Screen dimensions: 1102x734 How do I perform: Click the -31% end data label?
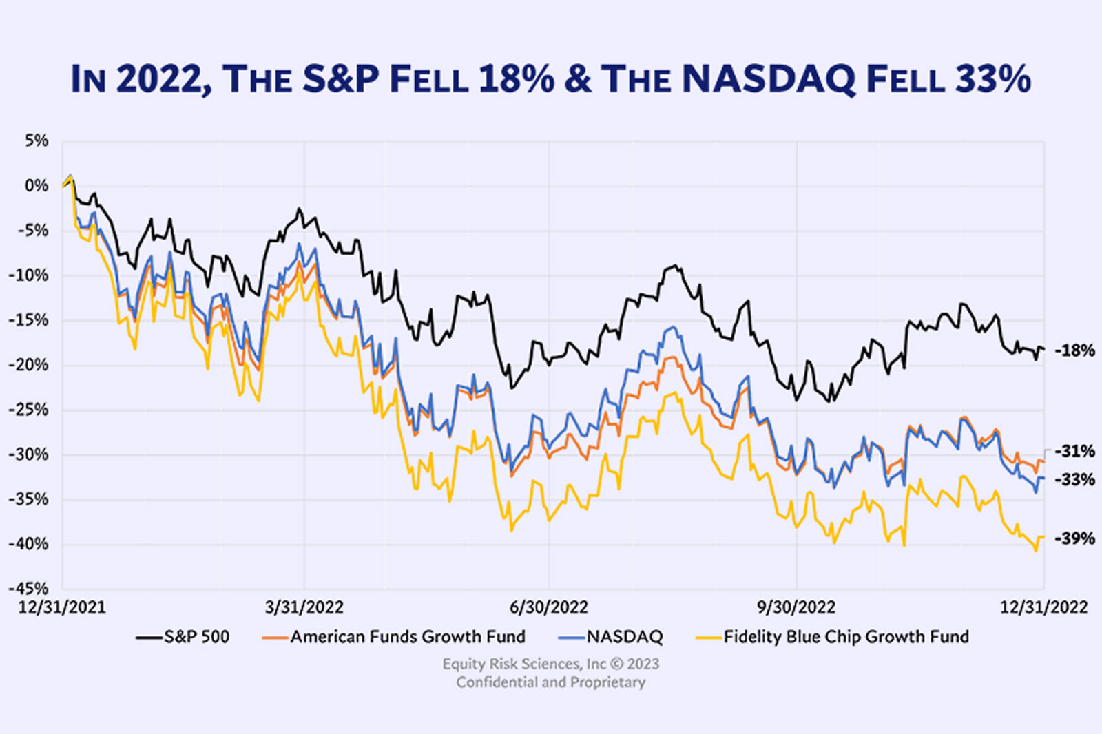click(1074, 451)
